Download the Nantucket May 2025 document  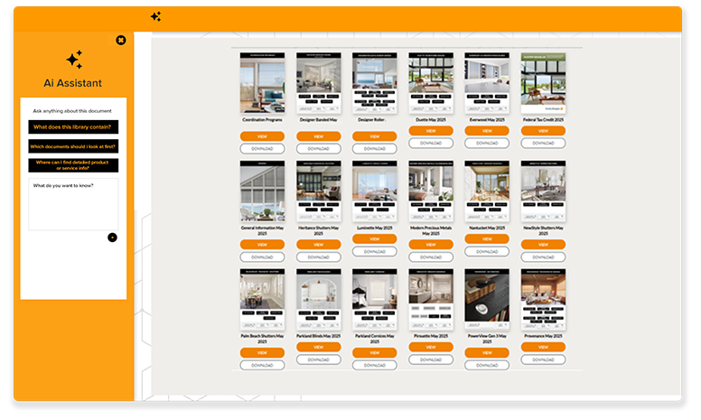click(x=487, y=252)
